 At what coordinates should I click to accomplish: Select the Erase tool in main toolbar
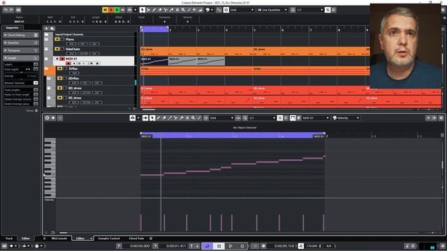tap(160, 10)
